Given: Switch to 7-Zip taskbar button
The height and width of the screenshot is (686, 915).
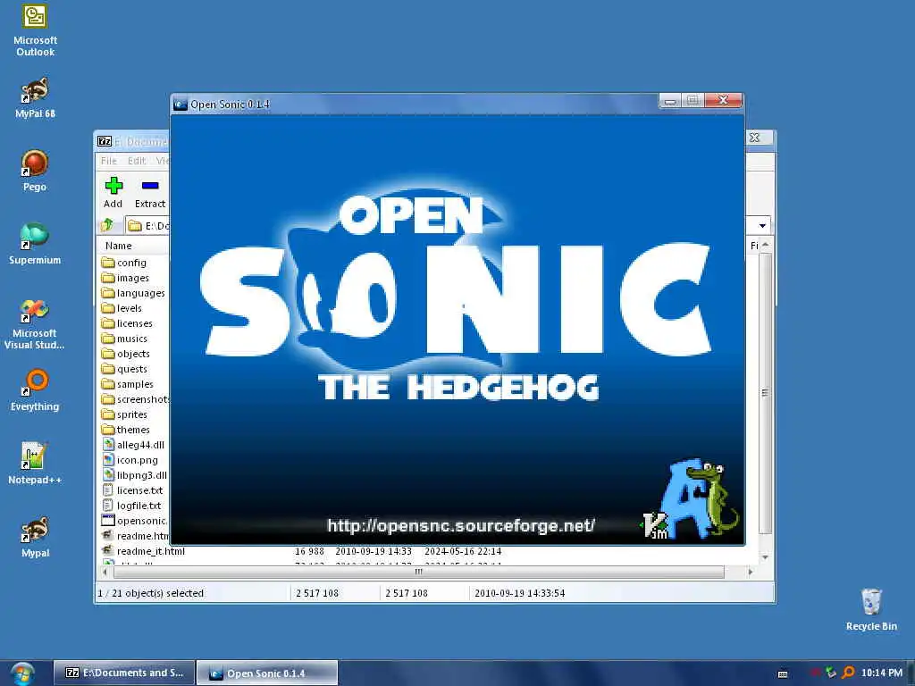Looking at the screenshot, I should pyautogui.click(x=124, y=673).
